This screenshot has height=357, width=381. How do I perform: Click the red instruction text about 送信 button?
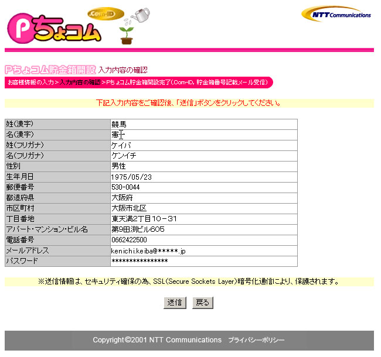pyautogui.click(x=189, y=103)
